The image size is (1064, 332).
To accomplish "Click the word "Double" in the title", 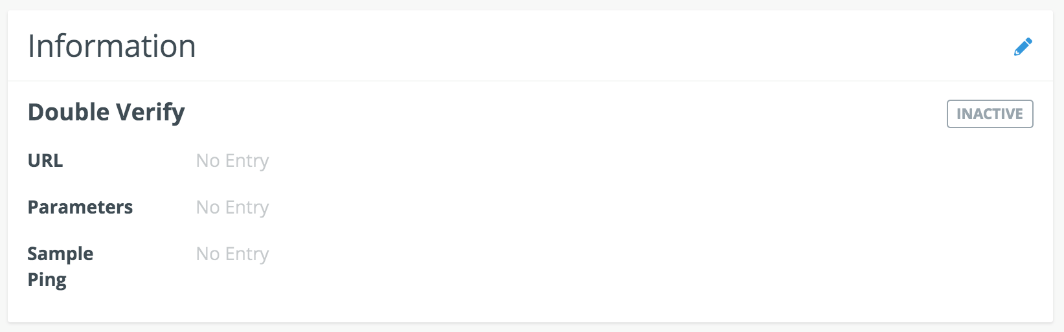I will click(69, 113).
